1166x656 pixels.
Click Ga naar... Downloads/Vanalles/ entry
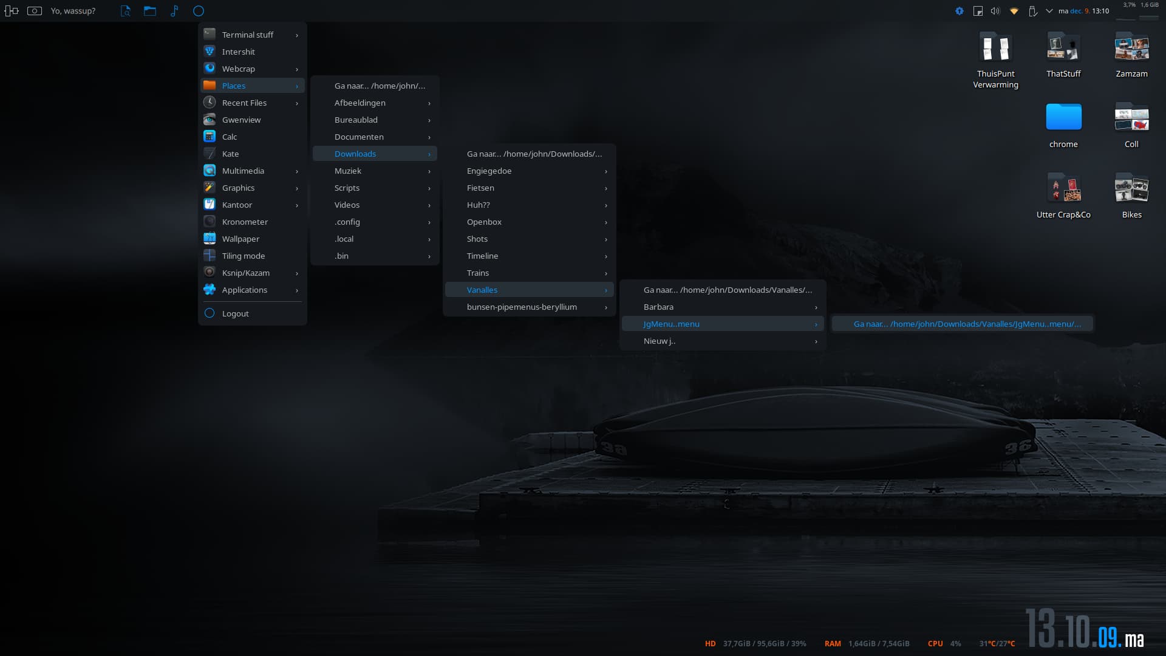coord(723,290)
